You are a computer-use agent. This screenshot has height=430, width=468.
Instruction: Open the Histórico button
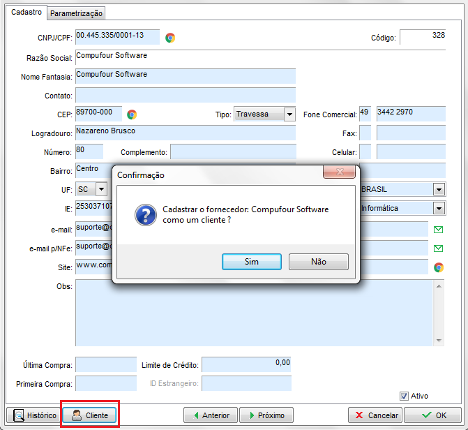[35, 415]
